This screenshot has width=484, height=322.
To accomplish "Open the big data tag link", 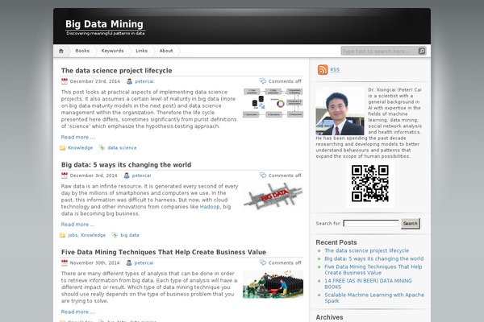I will tap(130, 235).
